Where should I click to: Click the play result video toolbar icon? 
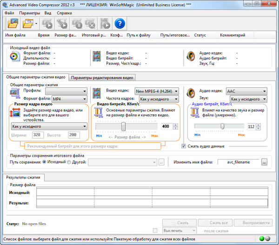[x=105, y=23]
